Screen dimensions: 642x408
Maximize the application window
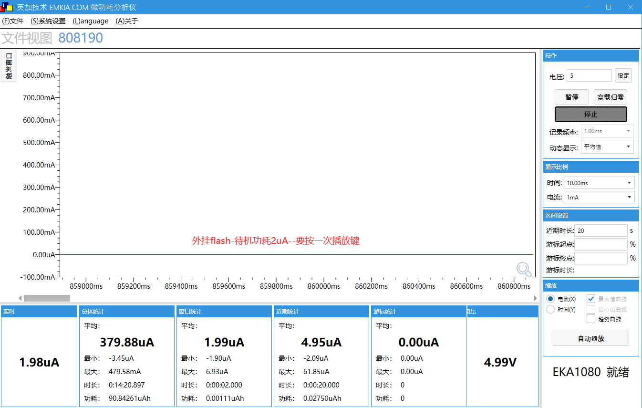pos(609,7)
